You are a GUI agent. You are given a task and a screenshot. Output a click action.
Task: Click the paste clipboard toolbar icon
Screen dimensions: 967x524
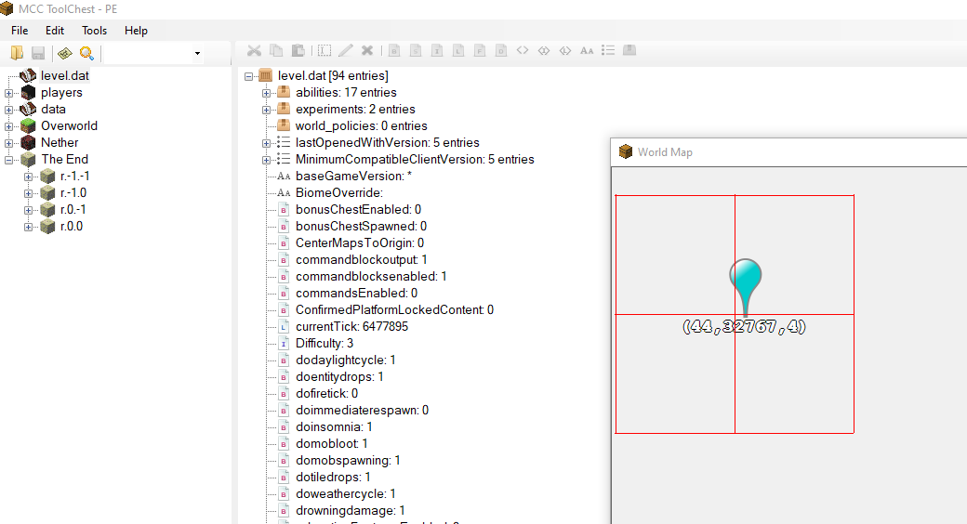[298, 51]
